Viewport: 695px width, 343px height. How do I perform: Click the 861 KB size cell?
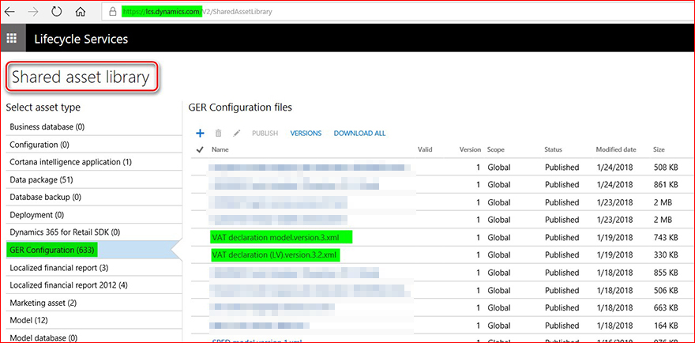(666, 185)
